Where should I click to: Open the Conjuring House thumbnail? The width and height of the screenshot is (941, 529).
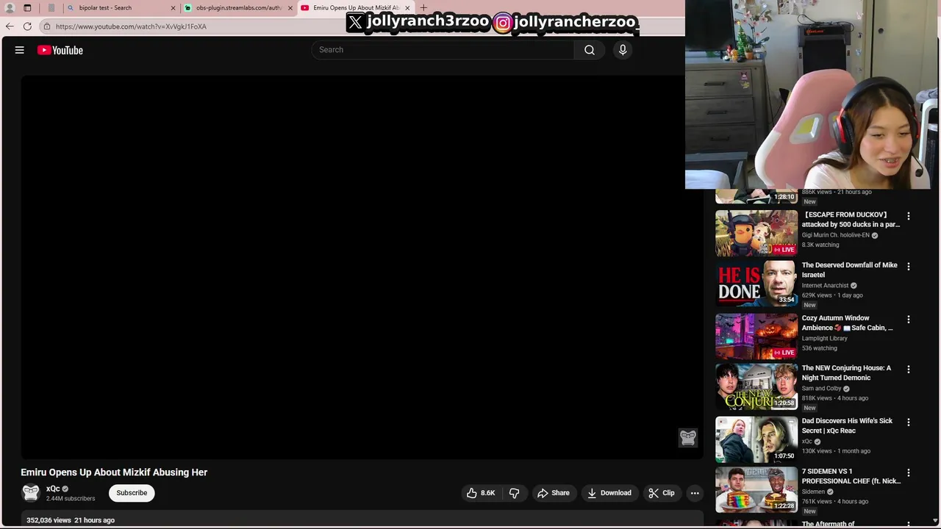756,386
